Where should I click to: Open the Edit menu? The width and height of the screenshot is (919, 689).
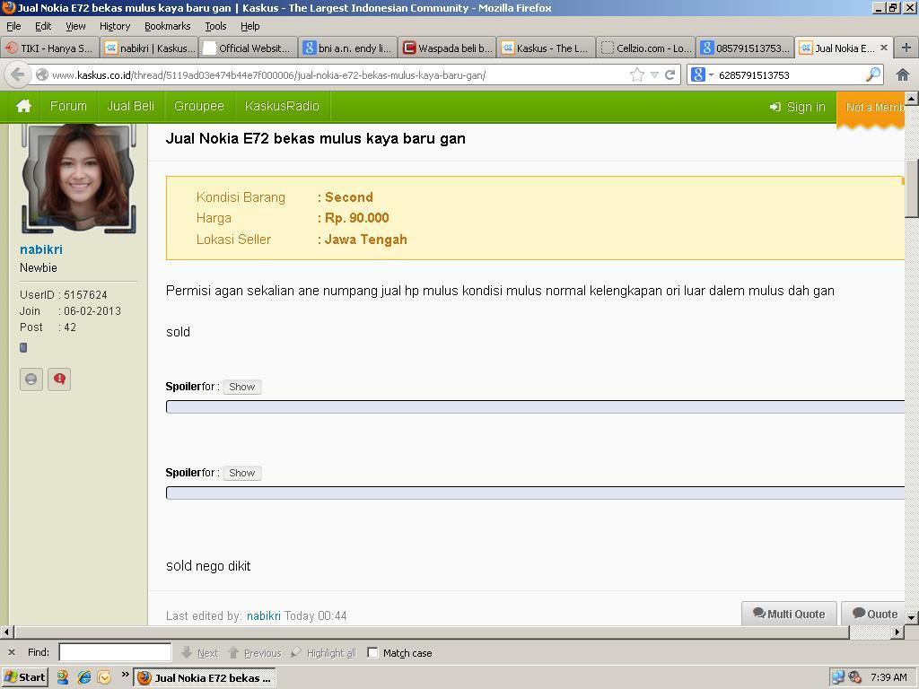[43, 26]
